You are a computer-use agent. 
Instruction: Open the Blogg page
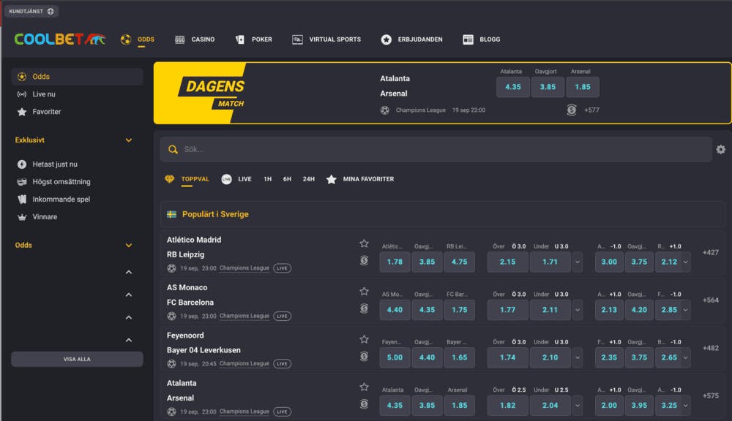490,39
